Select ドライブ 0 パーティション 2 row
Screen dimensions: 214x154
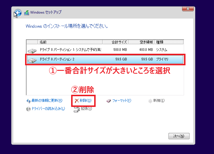point(105,59)
